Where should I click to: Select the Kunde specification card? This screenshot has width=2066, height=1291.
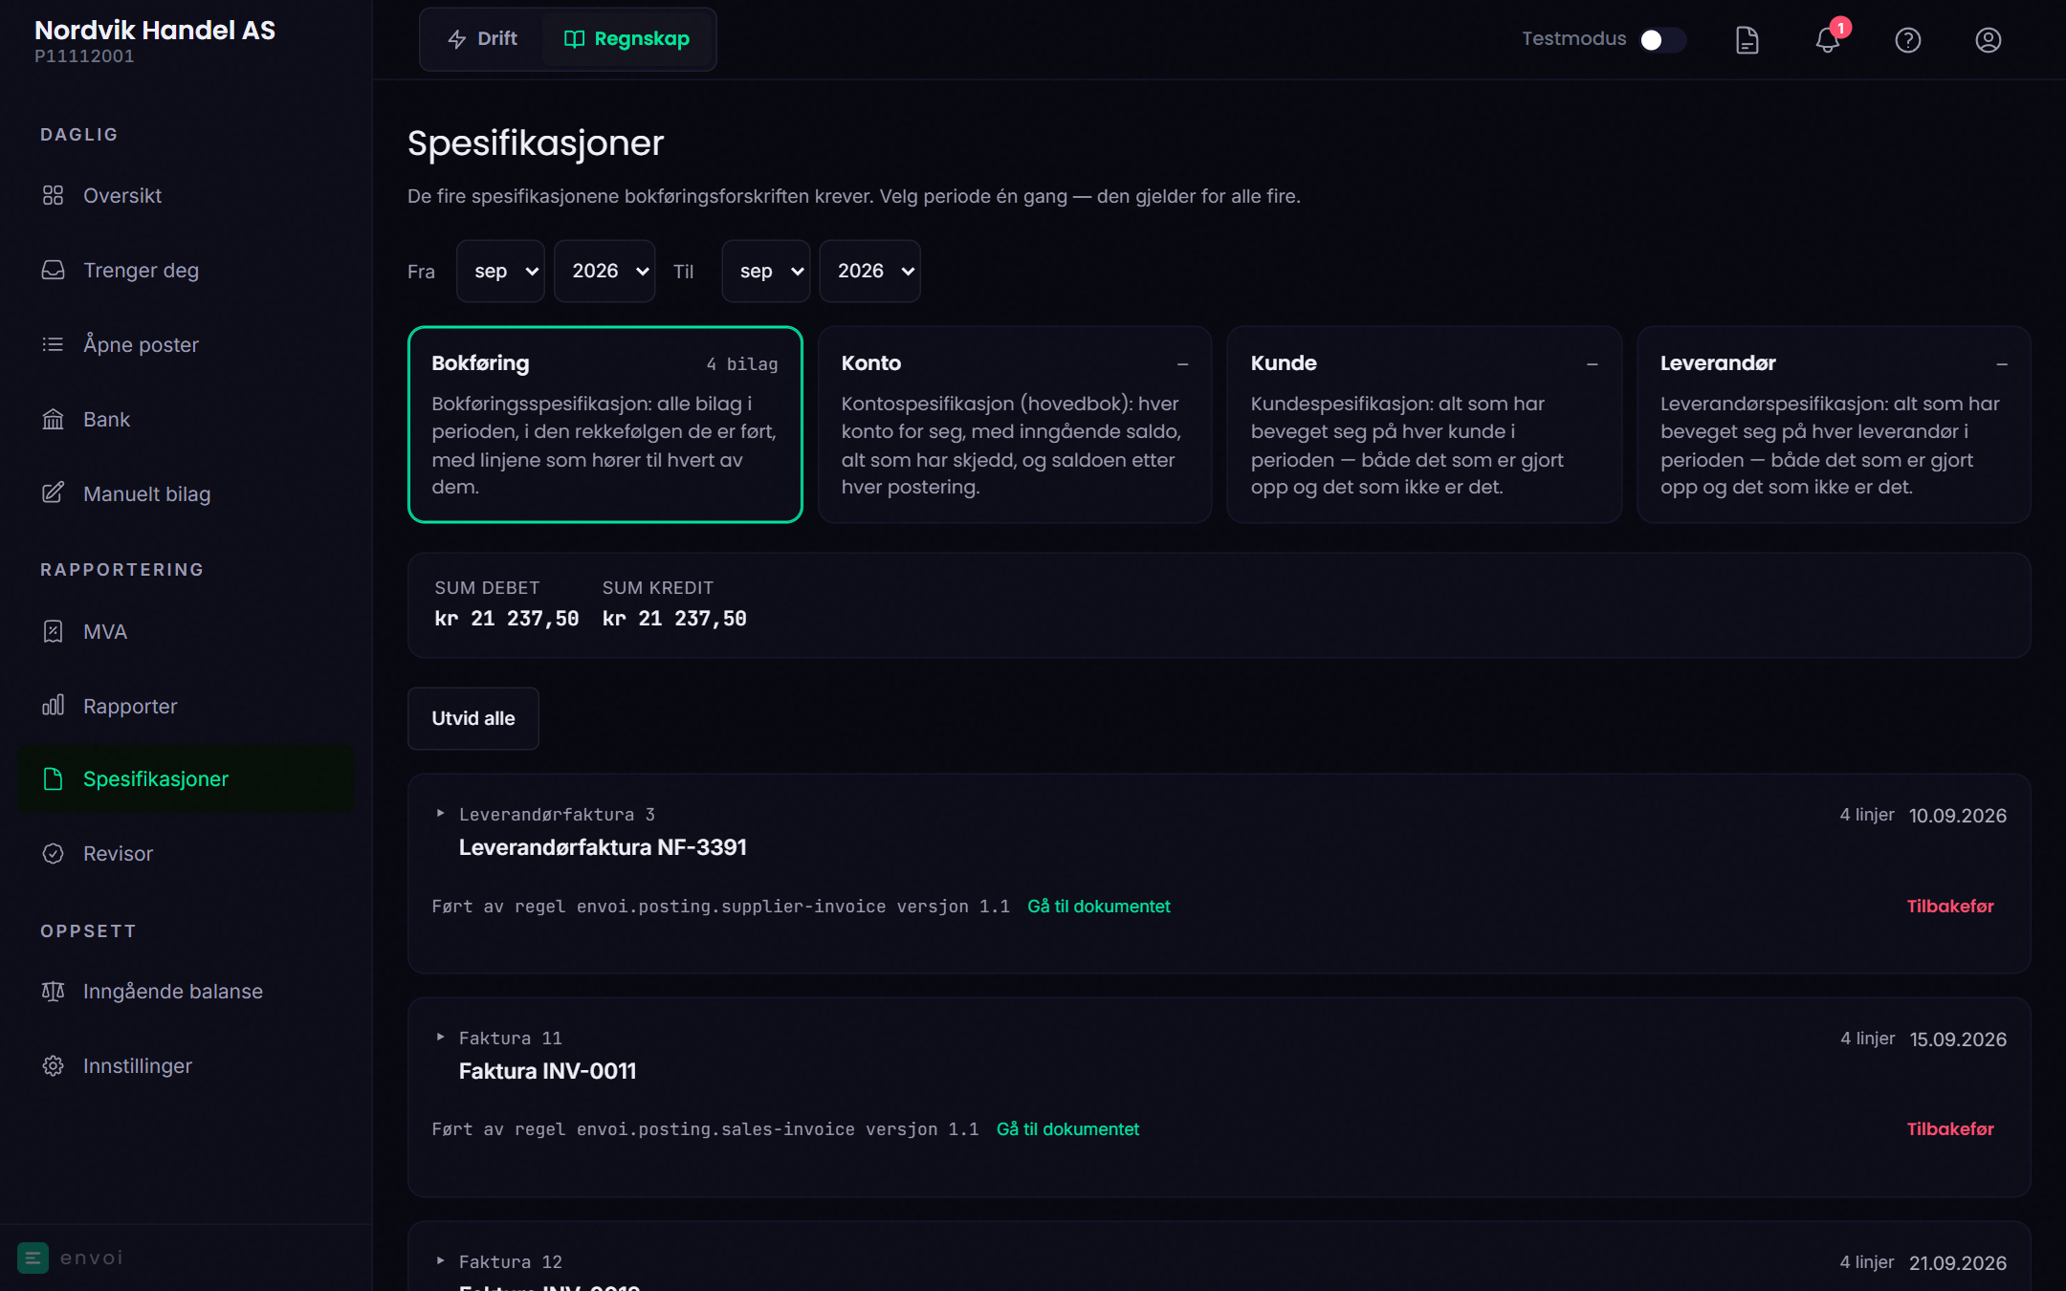pyautogui.click(x=1424, y=425)
